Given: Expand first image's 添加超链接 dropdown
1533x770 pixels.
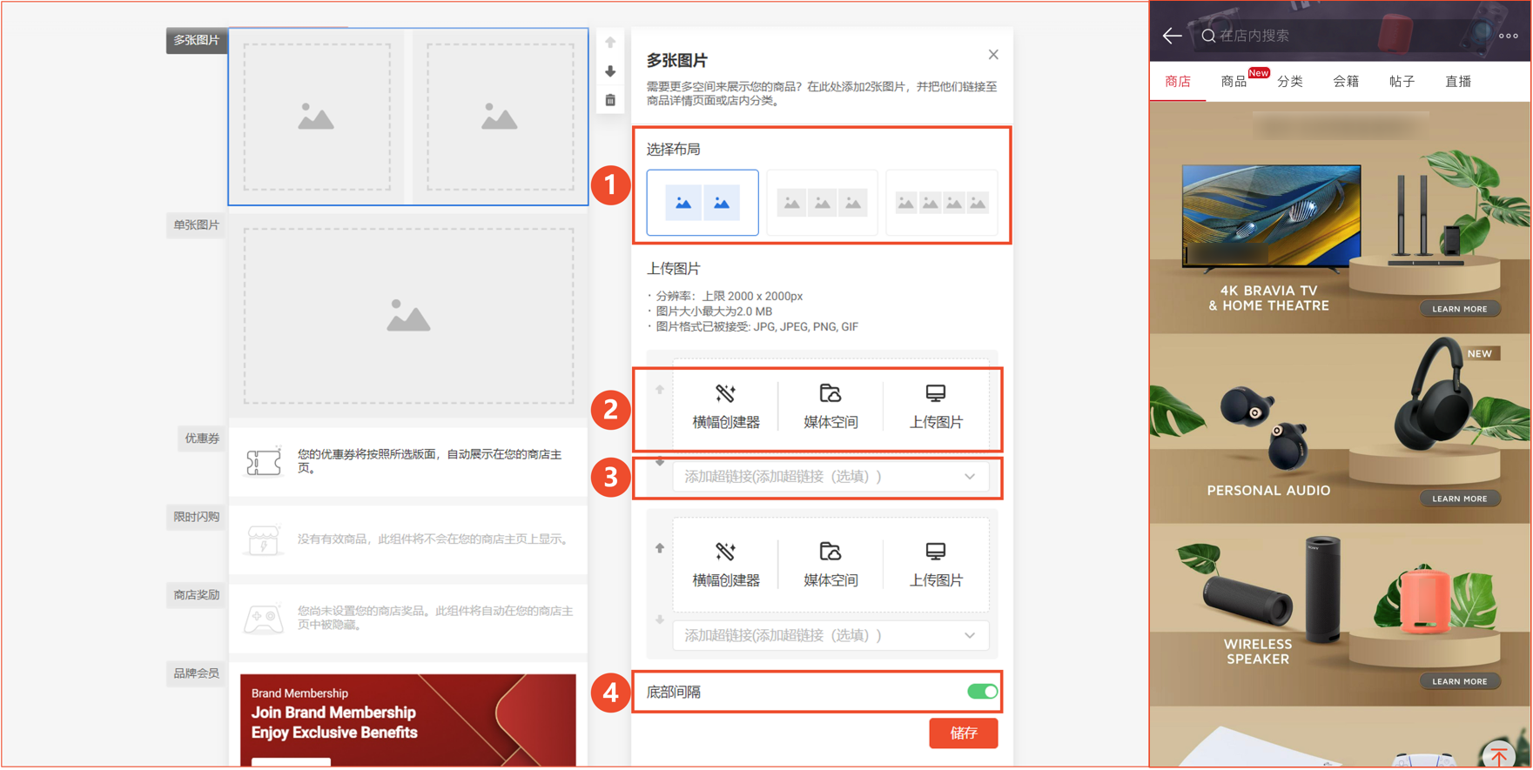Looking at the screenshot, I should click(x=830, y=477).
